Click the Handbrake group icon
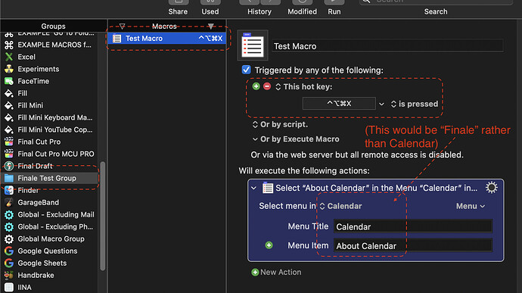The height and width of the screenshot is (293, 522). point(9,276)
